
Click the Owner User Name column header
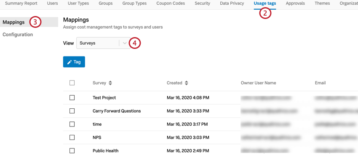point(258,83)
